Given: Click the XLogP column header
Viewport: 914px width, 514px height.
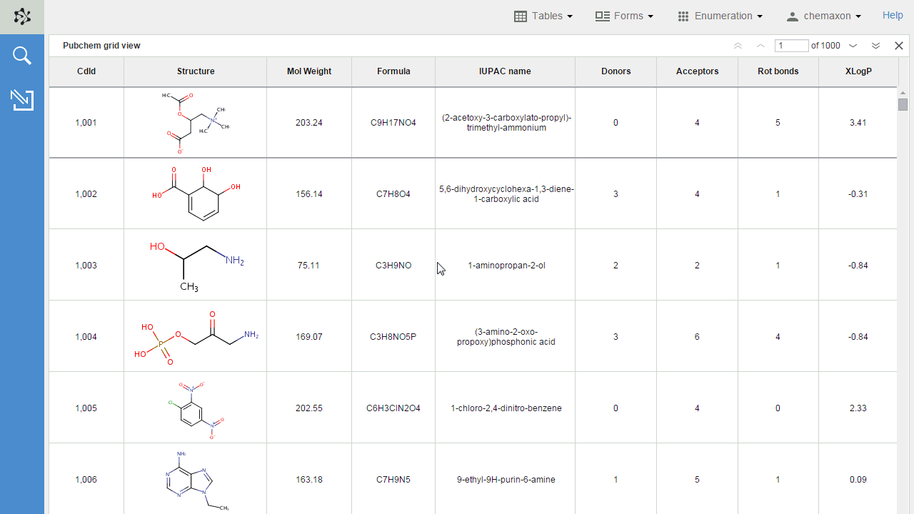Looking at the screenshot, I should coord(858,71).
